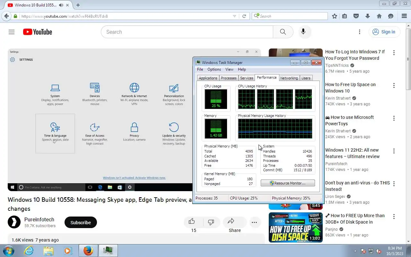Open a new Firefox tab

point(78,5)
